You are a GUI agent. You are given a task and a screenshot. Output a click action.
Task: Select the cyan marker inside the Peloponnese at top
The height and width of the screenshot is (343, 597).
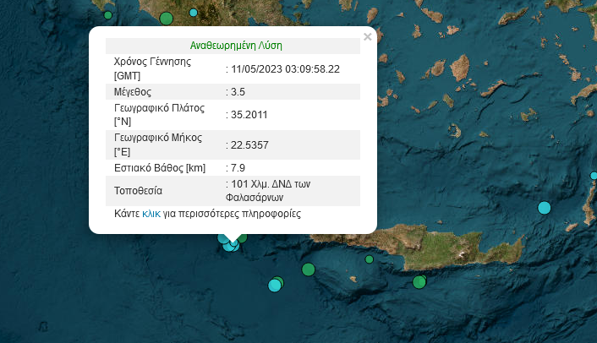point(194,13)
